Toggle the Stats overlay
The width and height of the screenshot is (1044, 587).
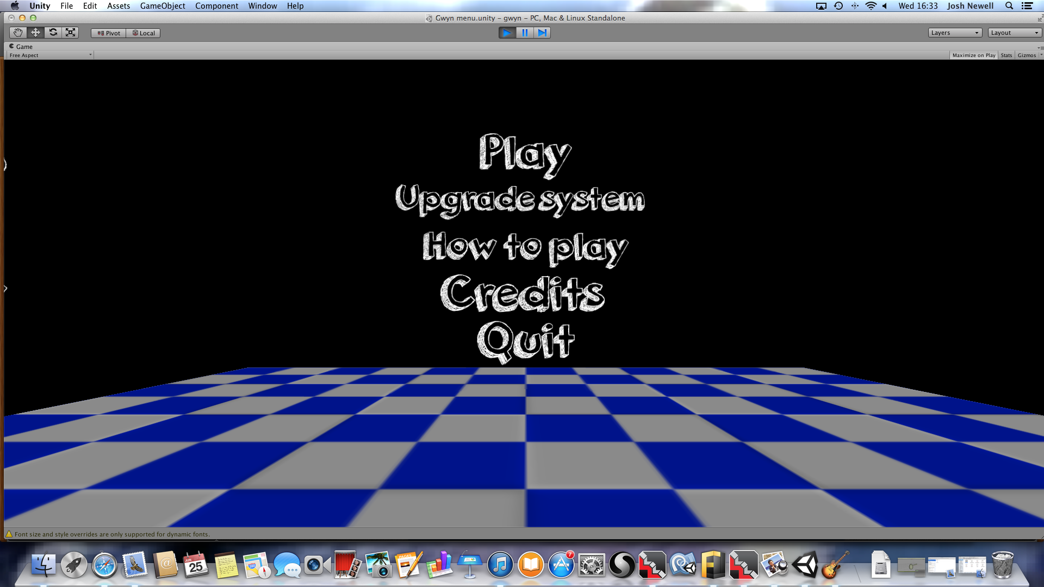1006,55
